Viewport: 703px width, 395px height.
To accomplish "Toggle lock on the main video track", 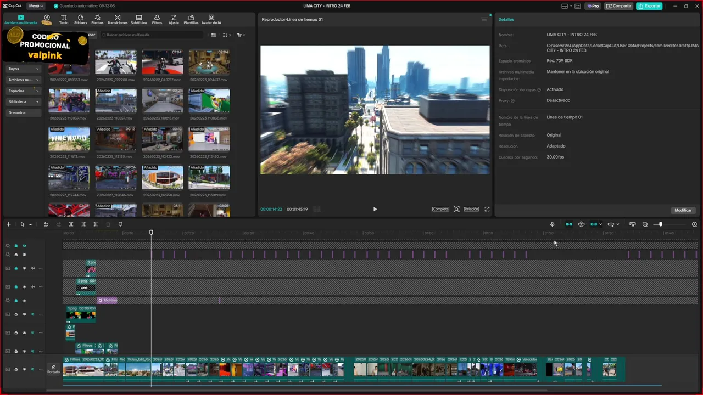I will tap(16, 369).
